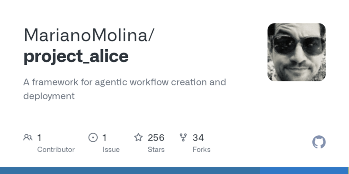Open the owner's avatar photo with sunglasses
The height and width of the screenshot is (174, 349).
(x=296, y=52)
